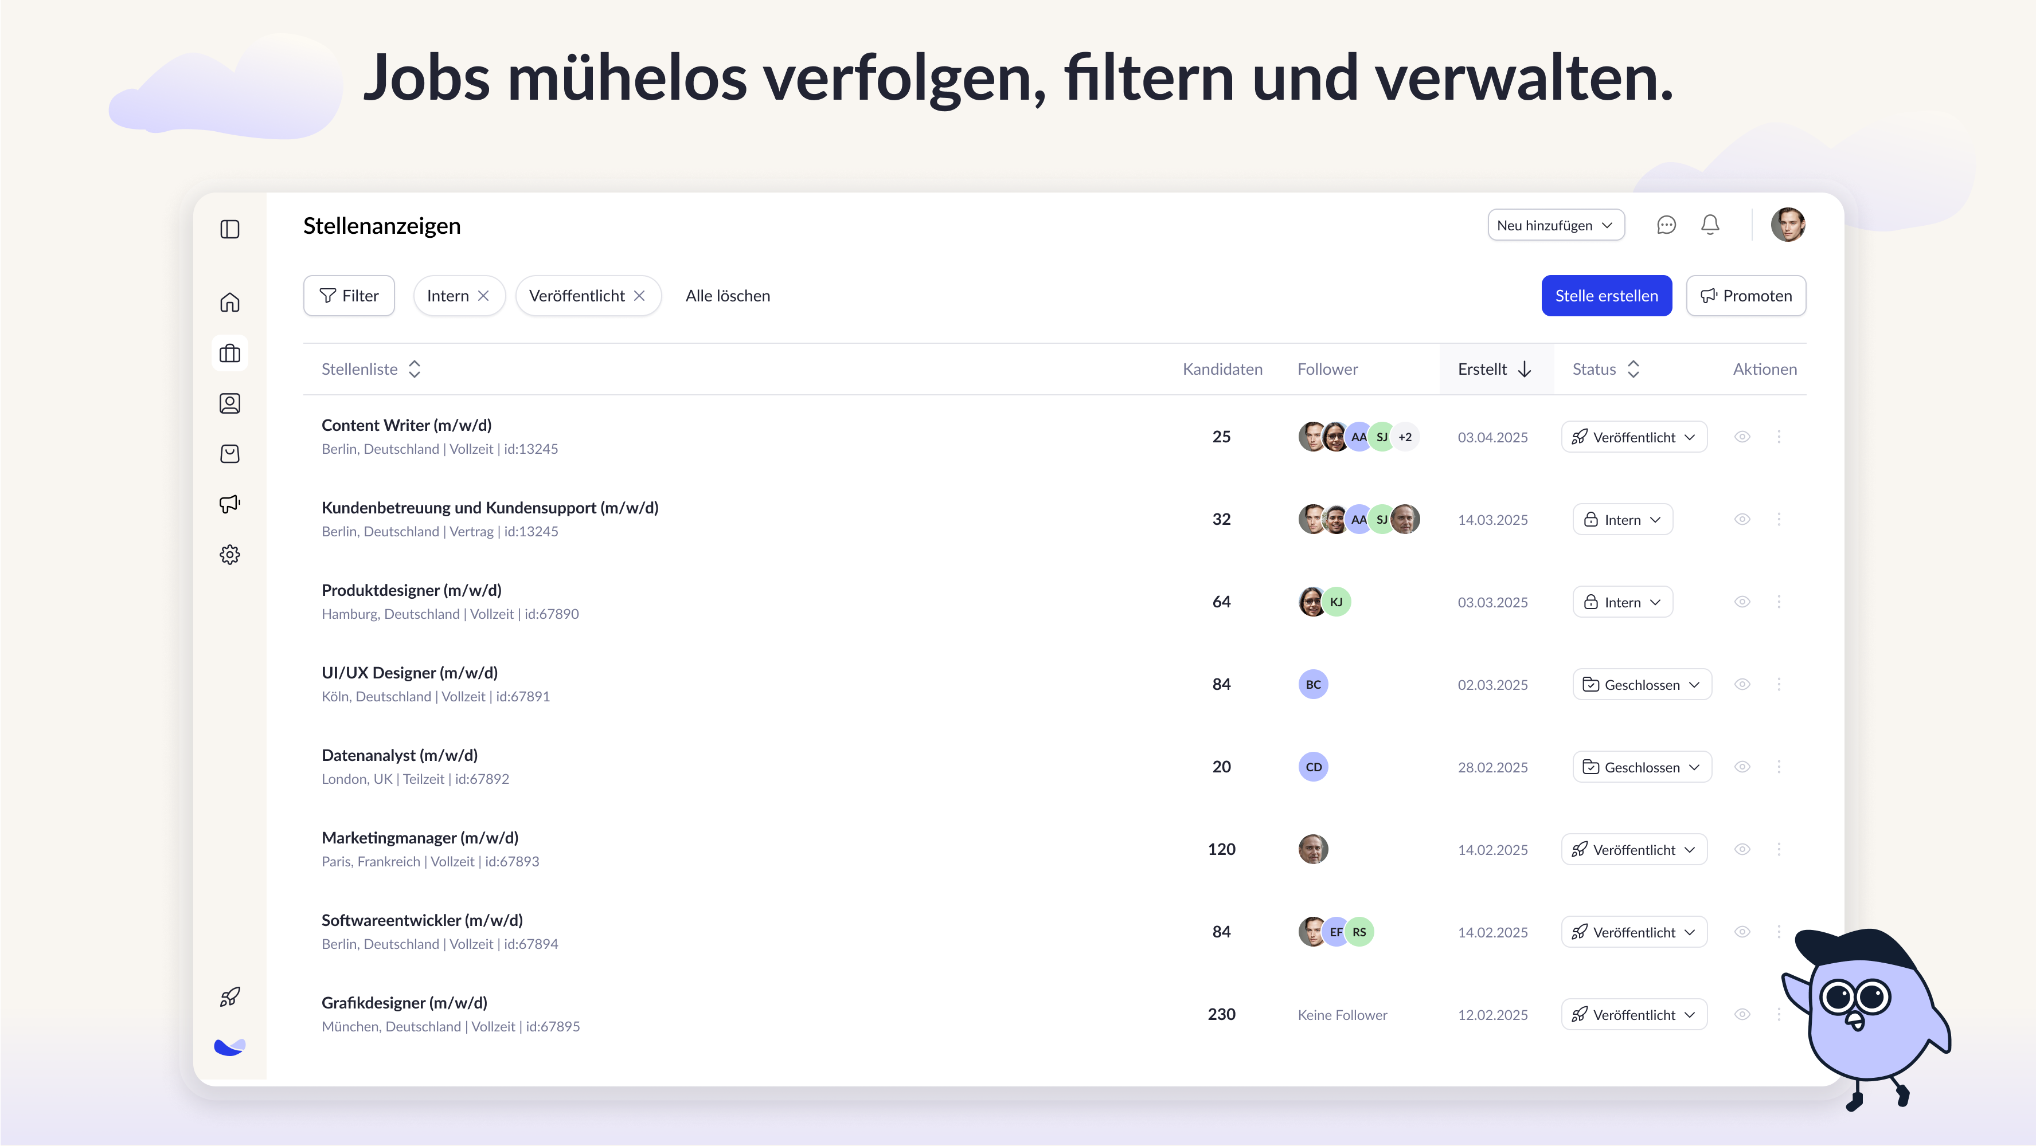Open the user profile avatar
2036x1146 pixels.
[1788, 225]
